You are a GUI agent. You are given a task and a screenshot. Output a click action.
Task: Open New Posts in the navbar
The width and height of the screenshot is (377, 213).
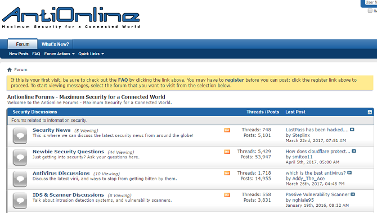coord(19,54)
